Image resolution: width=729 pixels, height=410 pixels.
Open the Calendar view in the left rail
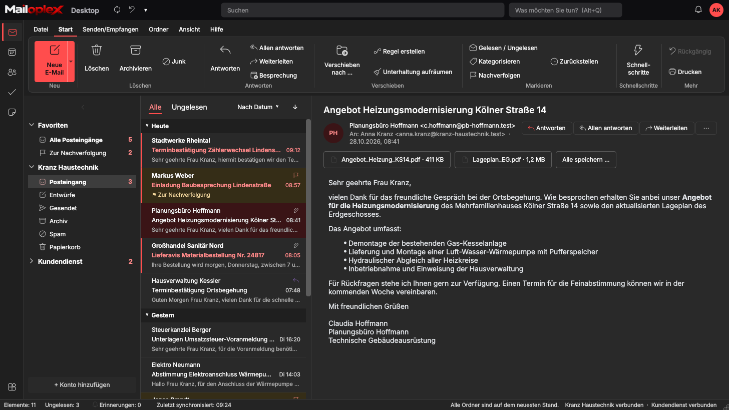(x=12, y=52)
